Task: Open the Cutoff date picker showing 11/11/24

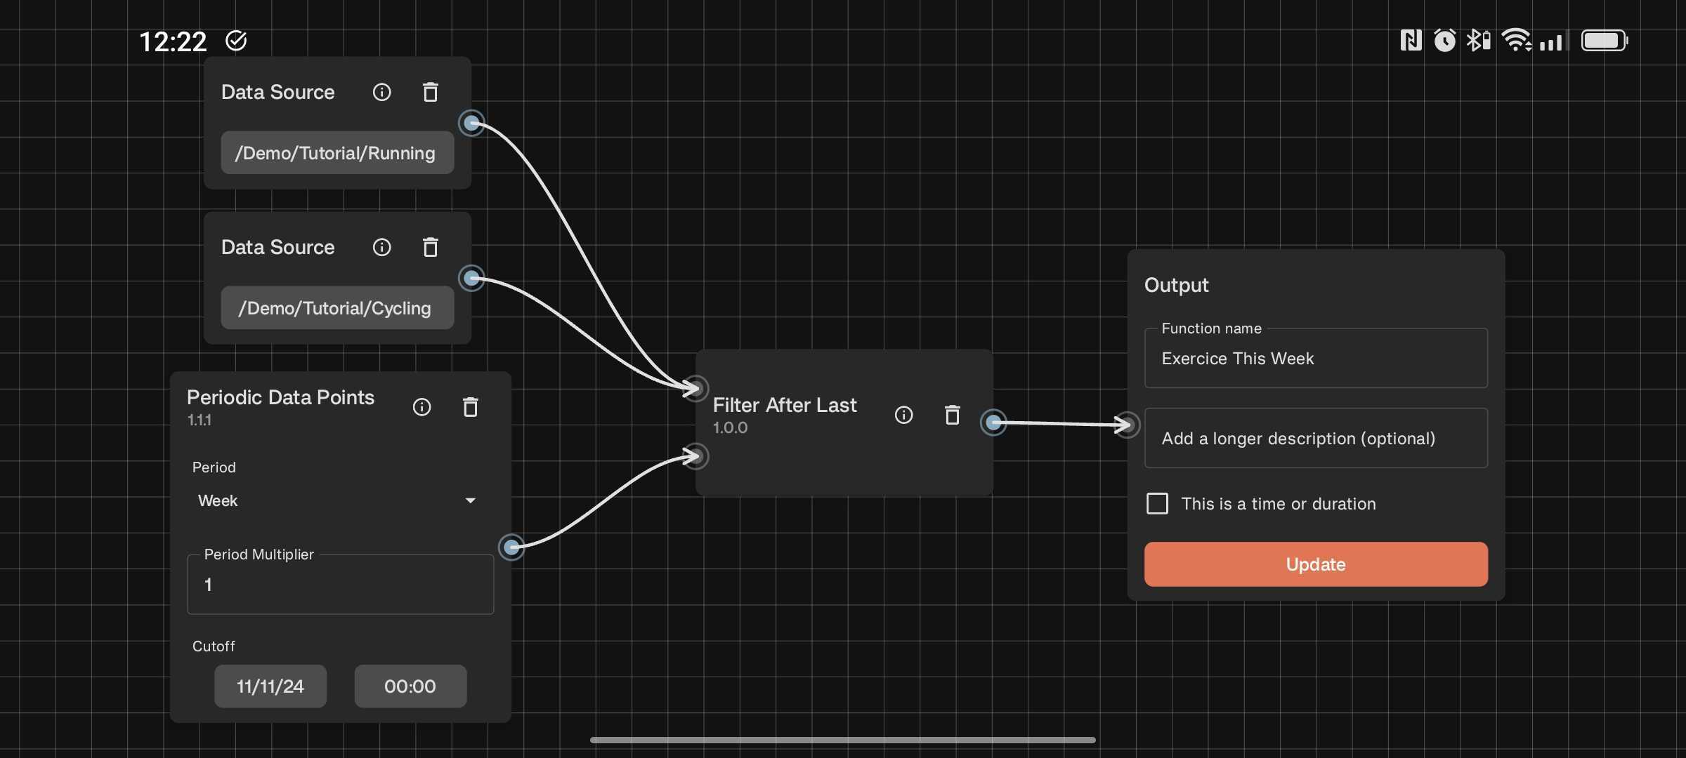Action: (x=270, y=686)
